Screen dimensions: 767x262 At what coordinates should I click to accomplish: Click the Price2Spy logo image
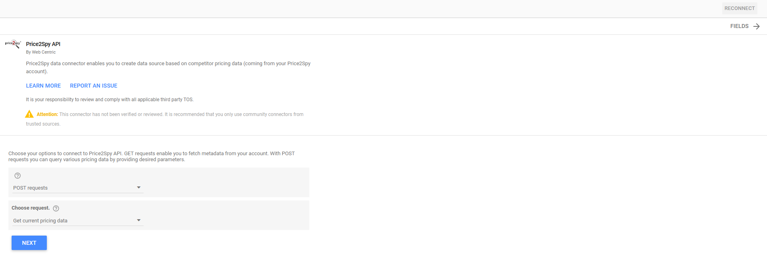coord(13,44)
